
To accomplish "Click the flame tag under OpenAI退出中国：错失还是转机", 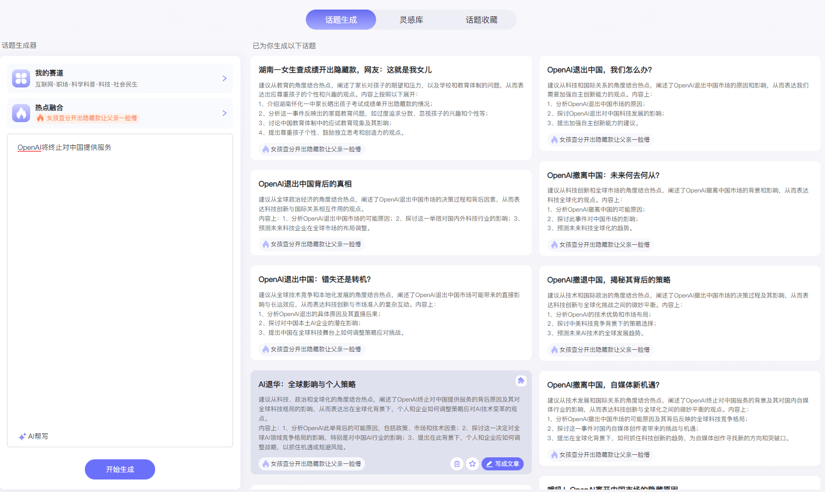I will [311, 349].
